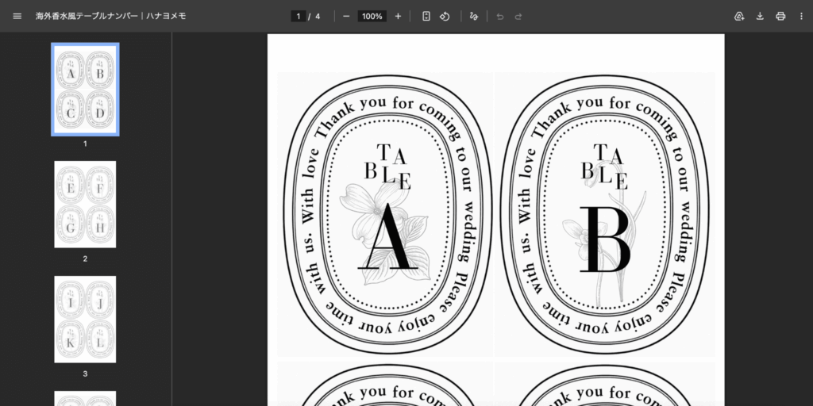Click the undo arrow
The width and height of the screenshot is (813, 406).
point(500,16)
